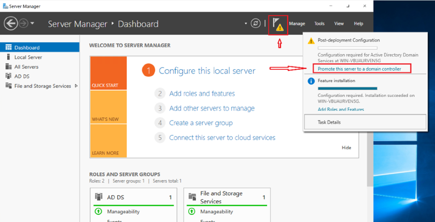
Task: Select File and Storage Services sidebar item
Action: [x=40, y=86]
